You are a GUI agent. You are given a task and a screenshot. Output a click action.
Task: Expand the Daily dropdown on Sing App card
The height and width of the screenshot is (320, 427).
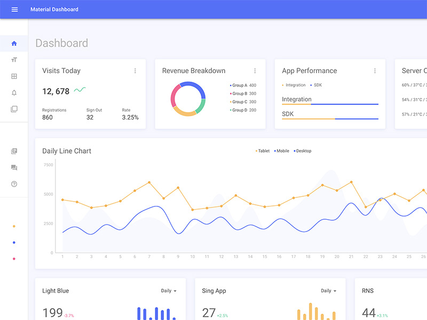[x=329, y=291]
